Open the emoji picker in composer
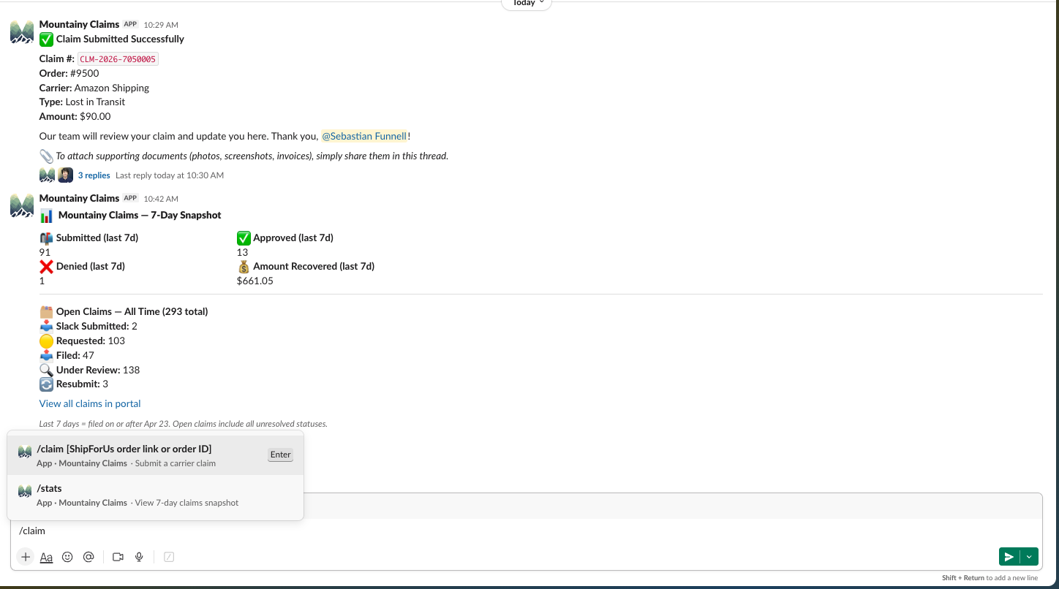Image resolution: width=1059 pixels, height=589 pixels. (x=67, y=557)
